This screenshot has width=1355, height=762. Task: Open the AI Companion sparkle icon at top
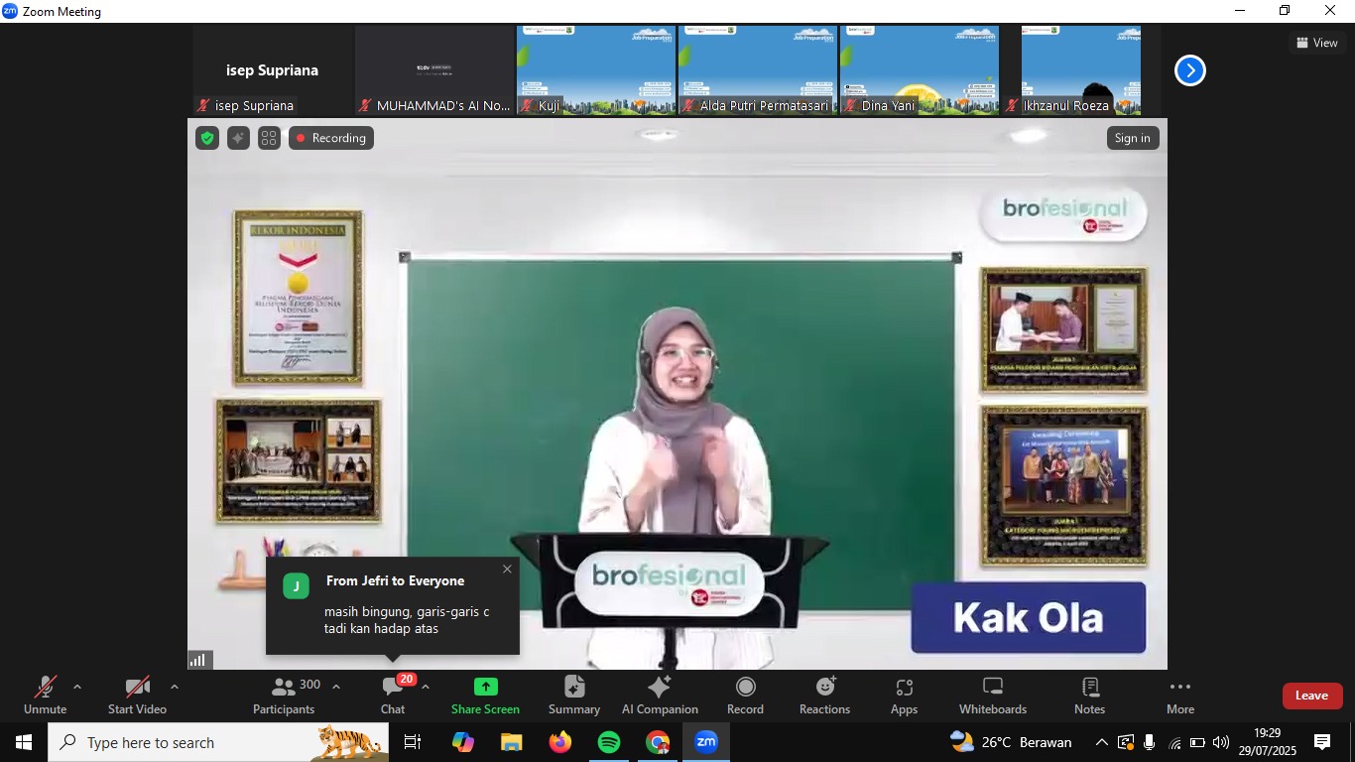tap(238, 138)
